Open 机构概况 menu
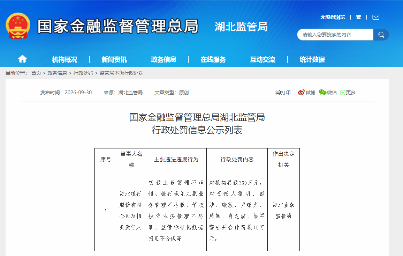The image size is (403, 256). (x=64, y=59)
